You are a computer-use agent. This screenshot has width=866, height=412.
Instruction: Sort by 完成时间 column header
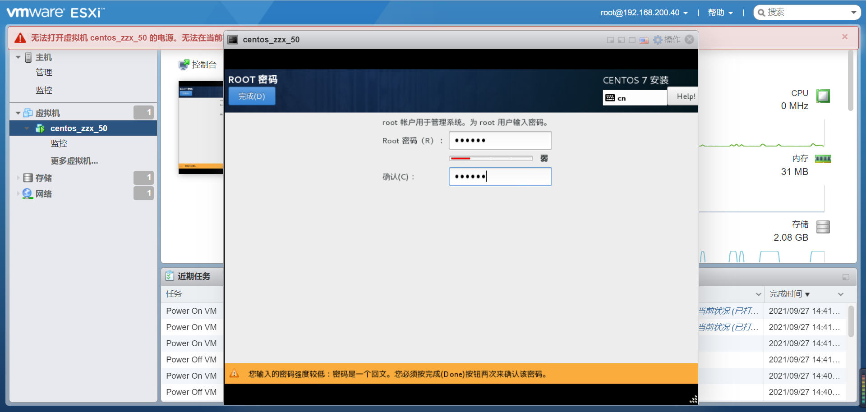[789, 294]
